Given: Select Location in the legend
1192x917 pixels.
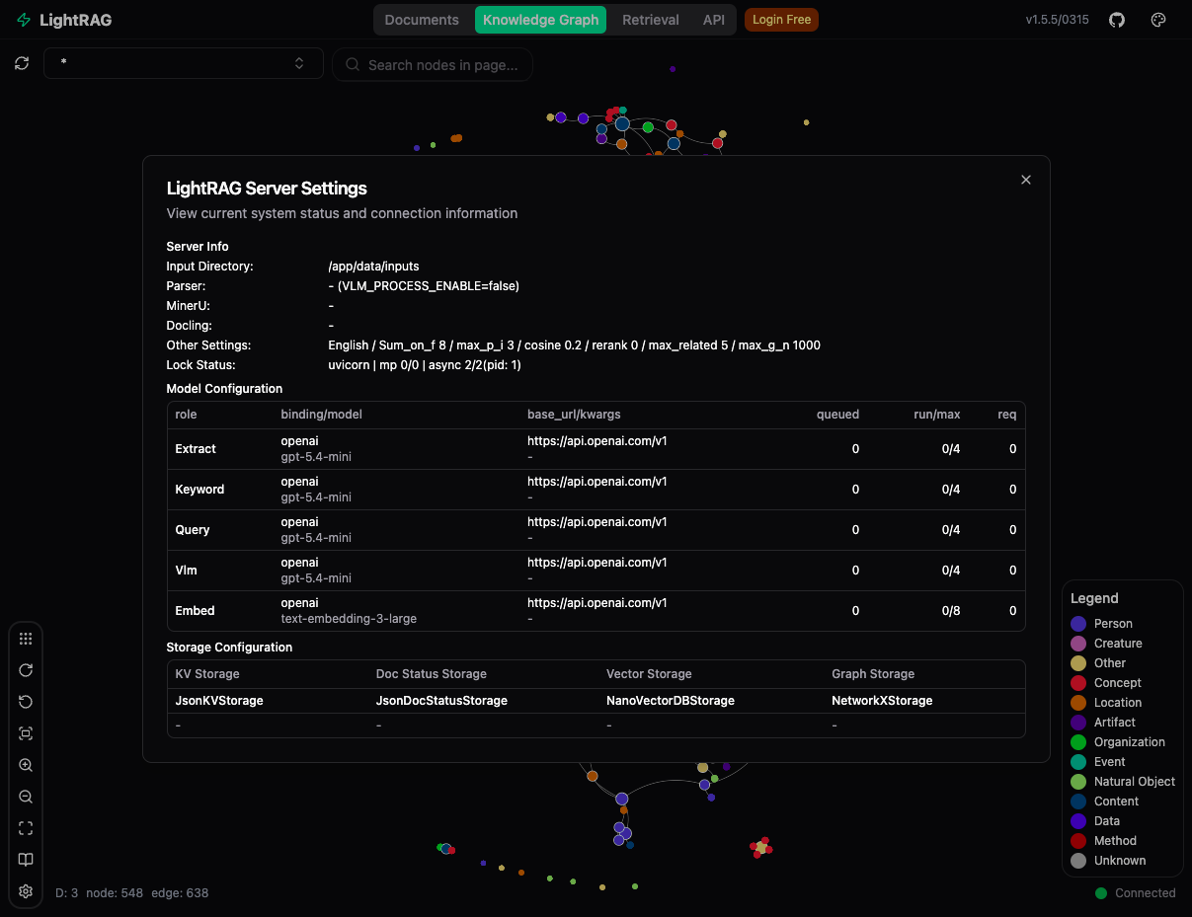Looking at the screenshot, I should click(1118, 703).
